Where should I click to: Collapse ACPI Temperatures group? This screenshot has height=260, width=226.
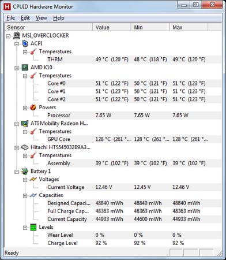(25, 52)
